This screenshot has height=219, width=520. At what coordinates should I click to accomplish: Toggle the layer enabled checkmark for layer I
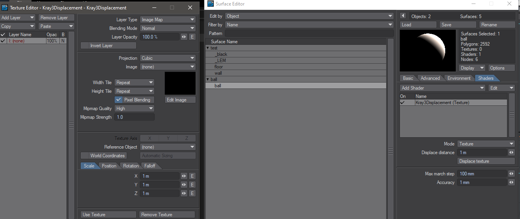click(x=3, y=41)
